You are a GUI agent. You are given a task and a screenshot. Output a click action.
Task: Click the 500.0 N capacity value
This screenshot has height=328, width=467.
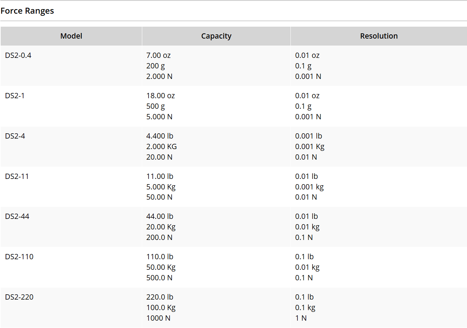click(x=159, y=278)
